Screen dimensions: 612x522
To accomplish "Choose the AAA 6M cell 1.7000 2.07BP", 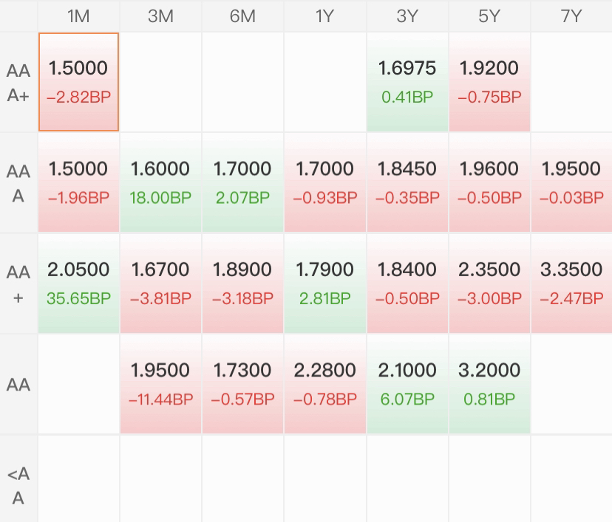I will tap(242, 182).
